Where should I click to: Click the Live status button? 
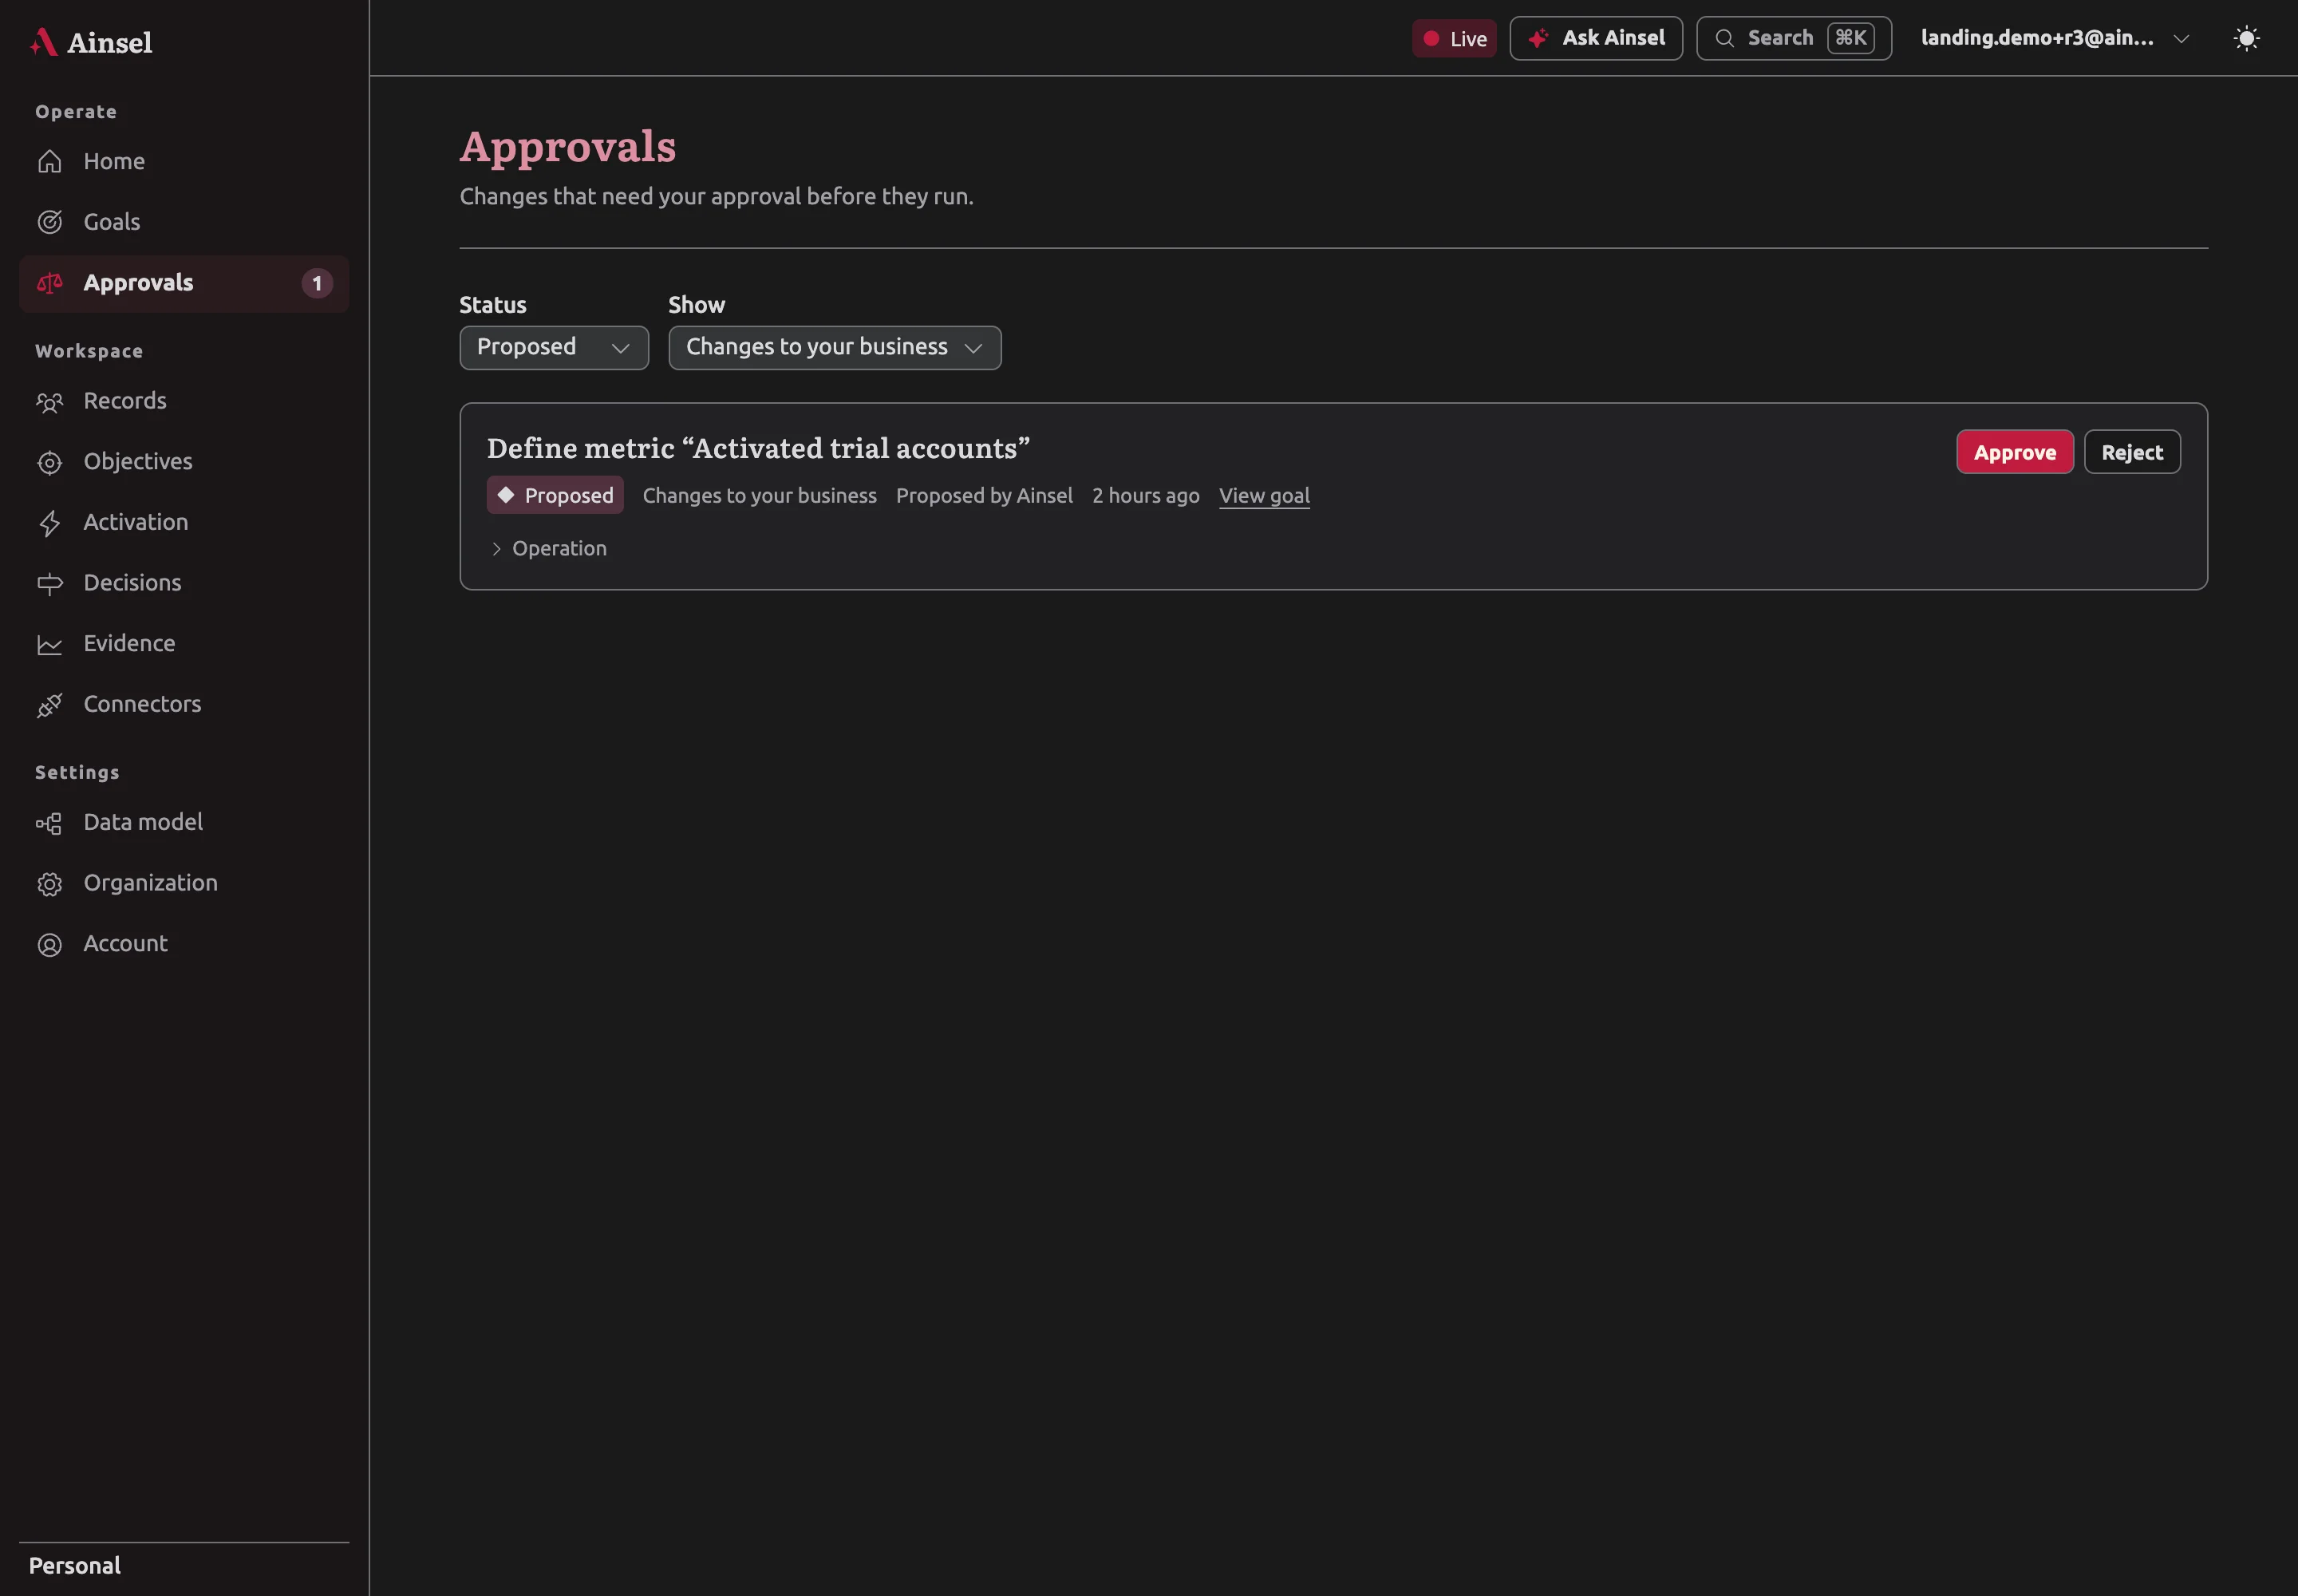point(1454,38)
